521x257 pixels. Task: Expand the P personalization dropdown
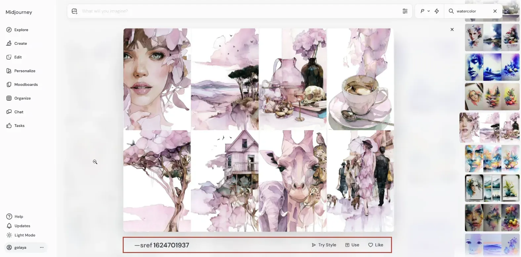[425, 11]
